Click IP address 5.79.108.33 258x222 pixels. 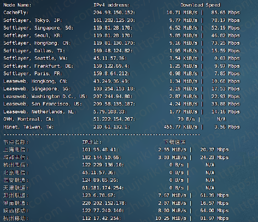coord(110,112)
